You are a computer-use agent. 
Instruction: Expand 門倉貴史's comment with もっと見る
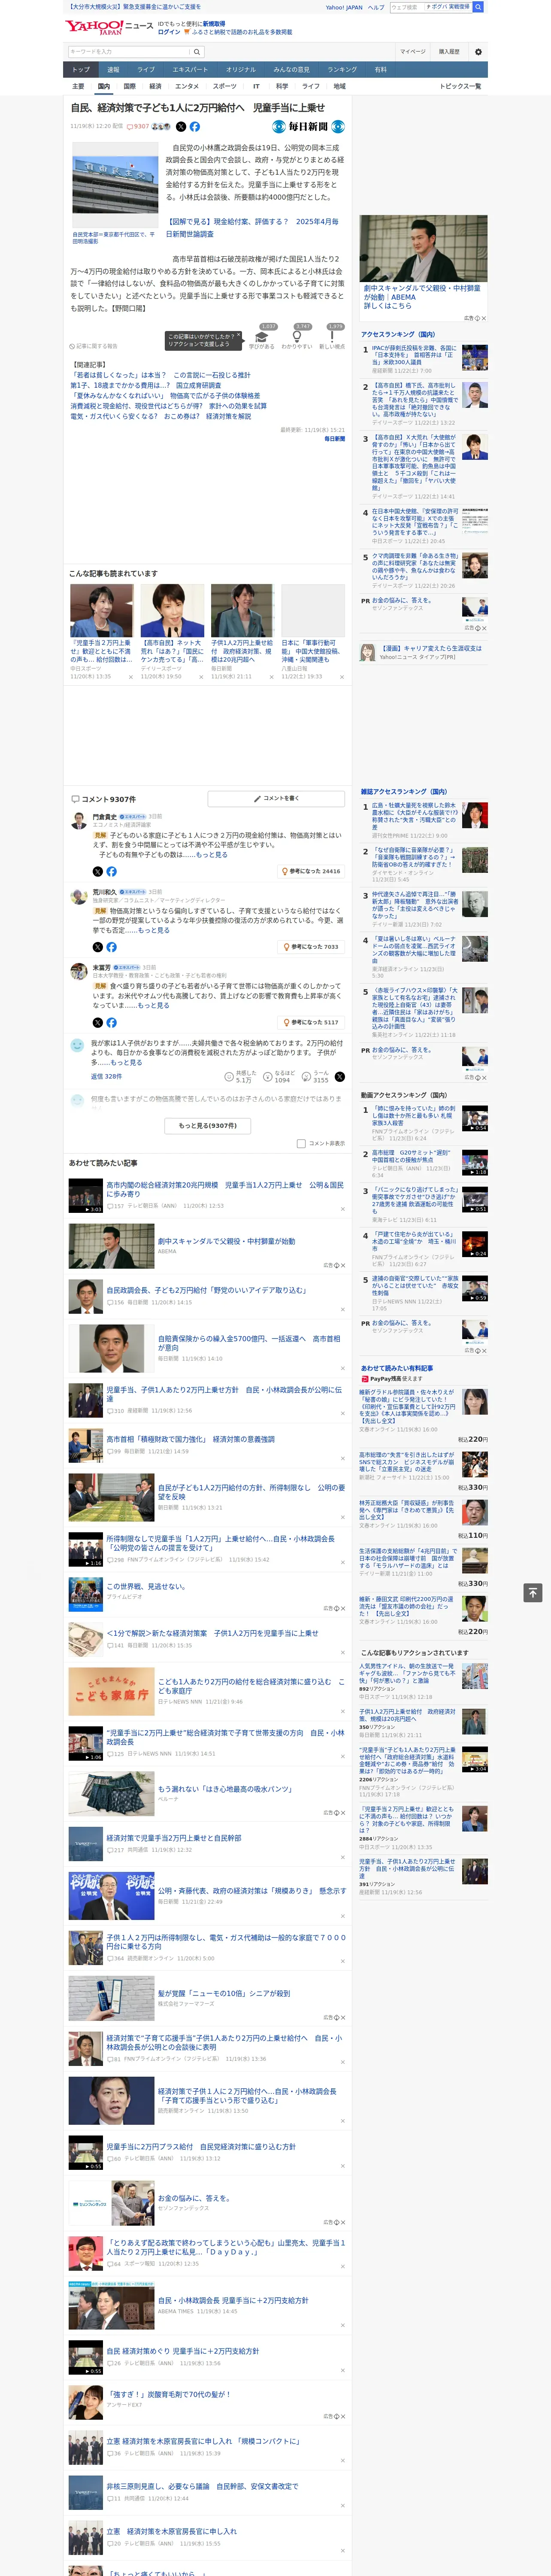tap(211, 854)
